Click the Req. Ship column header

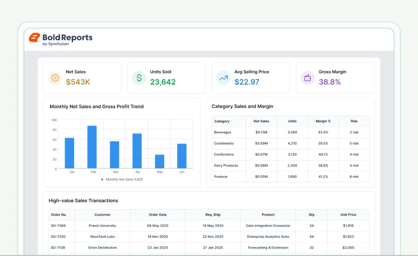point(213,214)
